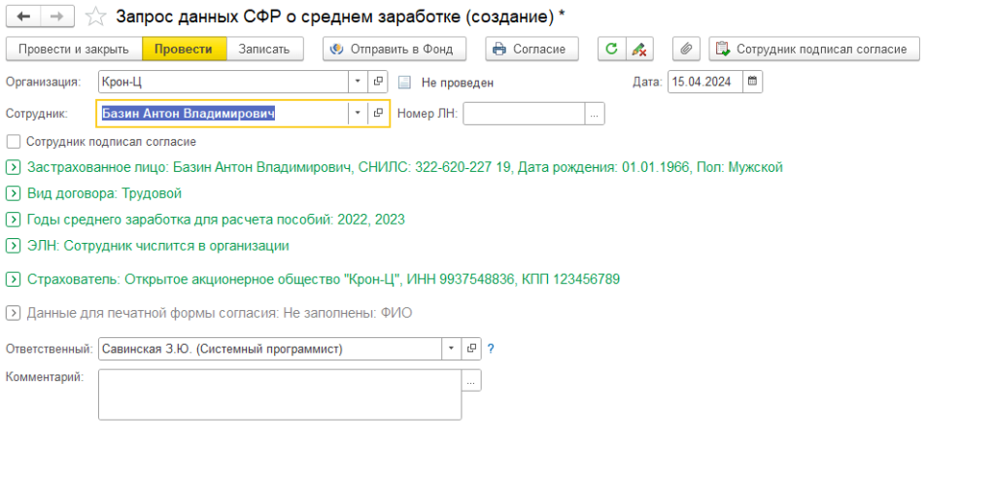Tick the Сотрудник подписал согласие checkbox

click(x=14, y=142)
